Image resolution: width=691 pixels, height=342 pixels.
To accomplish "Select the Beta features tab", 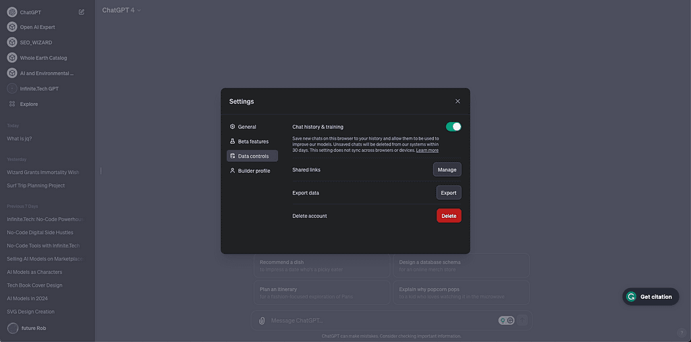I will pos(252,142).
